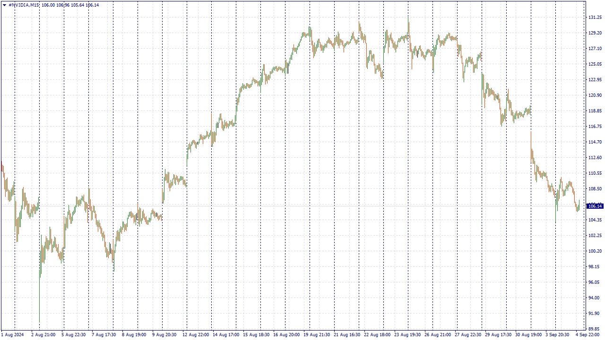This screenshot has width=605, height=340.
Task: Select the 3 Sep 20:30 time label
Action: 557,335
